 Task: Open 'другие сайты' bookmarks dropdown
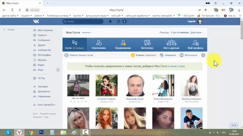10,15
